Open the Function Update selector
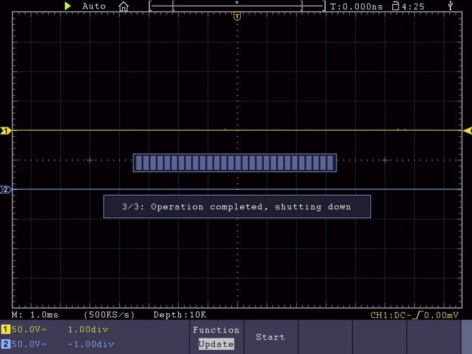472x354 pixels. [216, 337]
